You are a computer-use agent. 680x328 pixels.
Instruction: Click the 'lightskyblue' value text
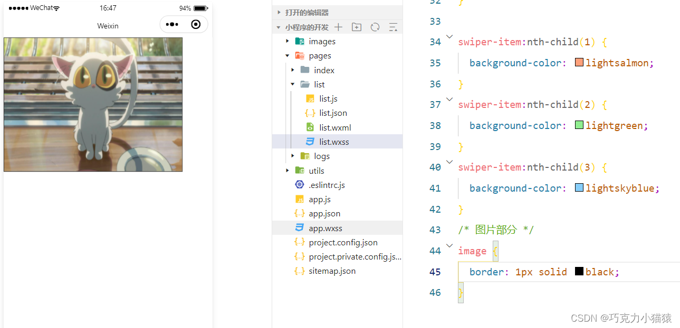click(x=620, y=188)
